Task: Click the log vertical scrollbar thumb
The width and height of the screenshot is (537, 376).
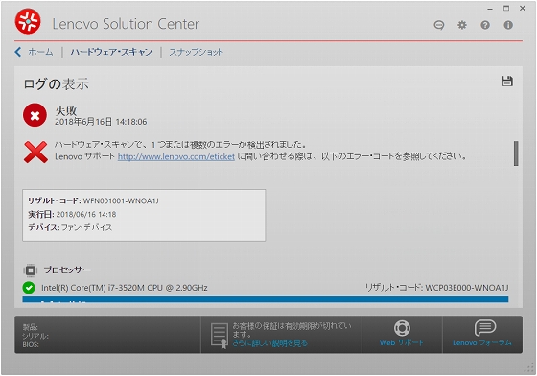Action: [x=516, y=153]
